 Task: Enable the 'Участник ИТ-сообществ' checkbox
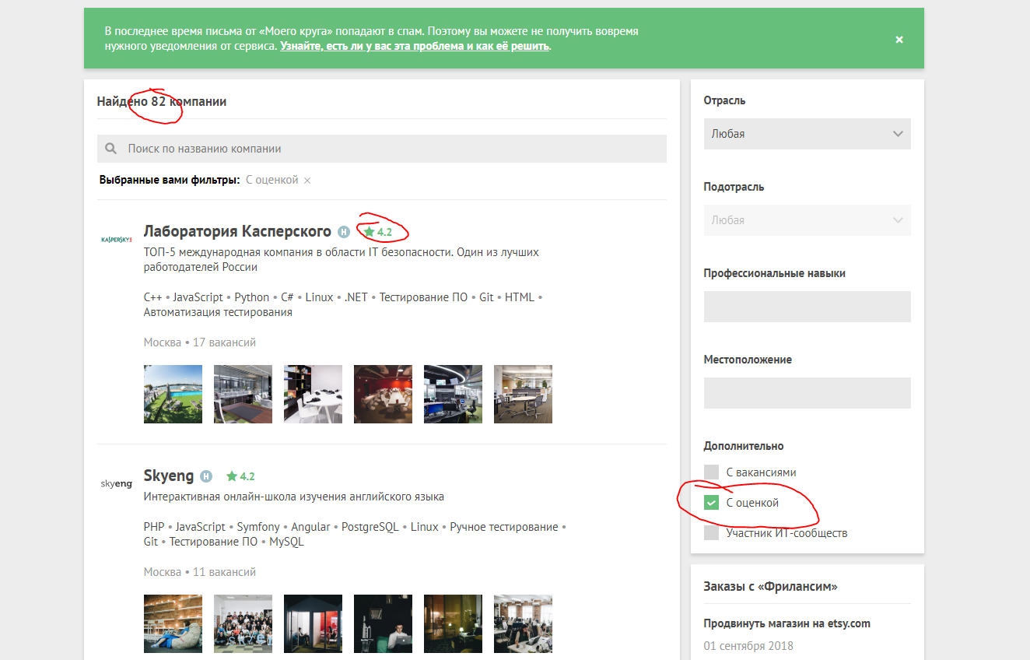[711, 533]
